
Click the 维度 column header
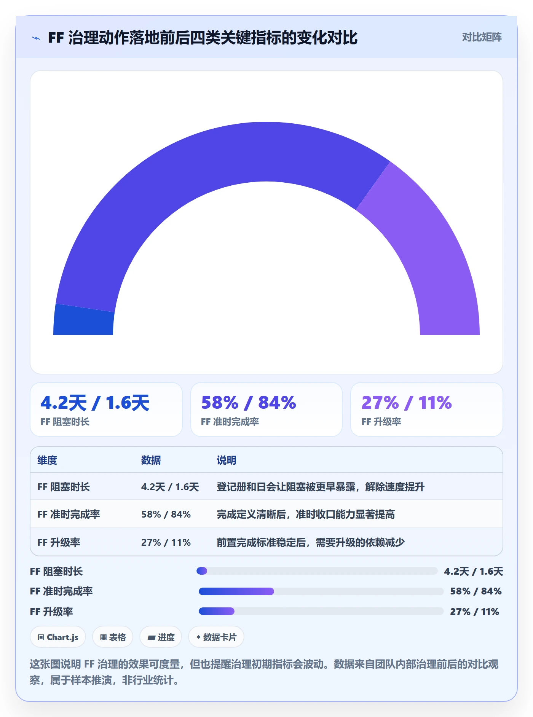point(47,460)
